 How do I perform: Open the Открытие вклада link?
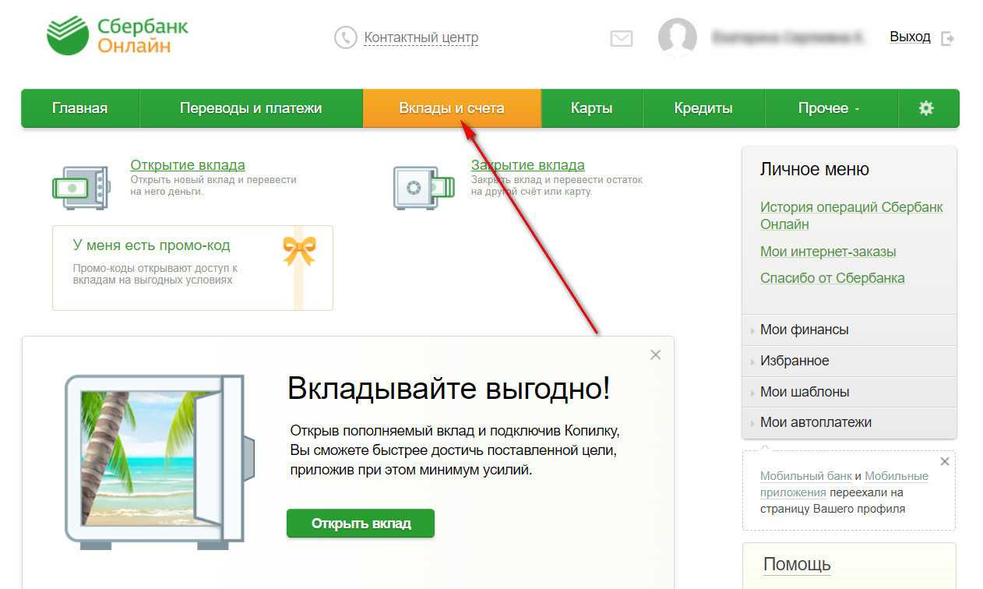[188, 165]
